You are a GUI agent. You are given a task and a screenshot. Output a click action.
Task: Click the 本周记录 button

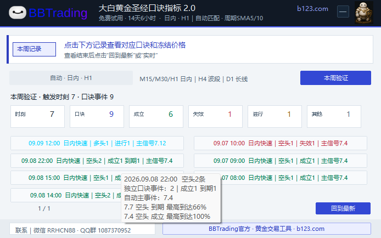coord(34,49)
